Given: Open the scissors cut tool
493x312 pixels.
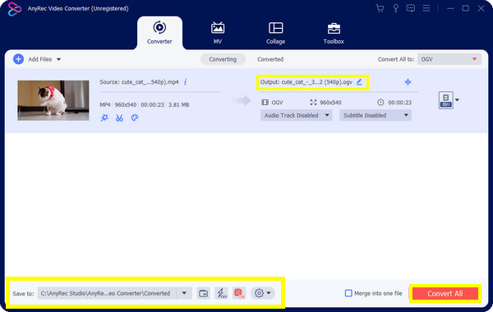Looking at the screenshot, I should pyautogui.click(x=119, y=118).
